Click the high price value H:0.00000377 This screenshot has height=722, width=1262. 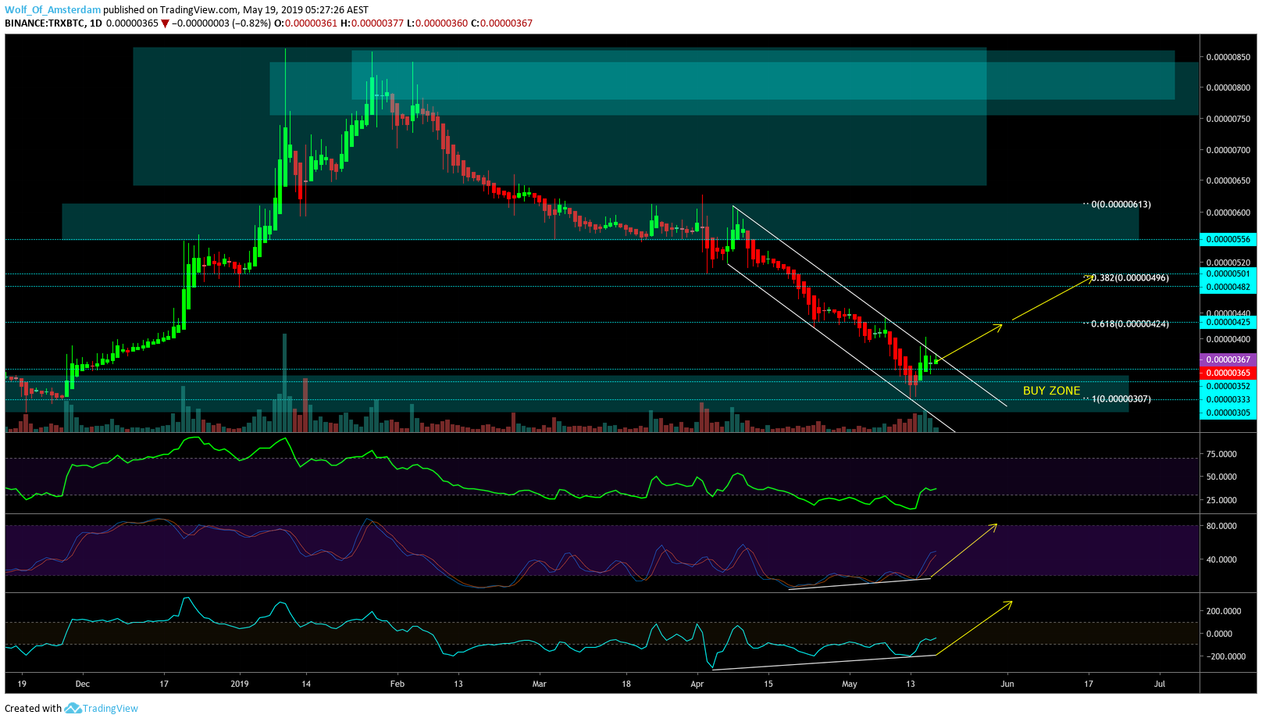pos(372,23)
